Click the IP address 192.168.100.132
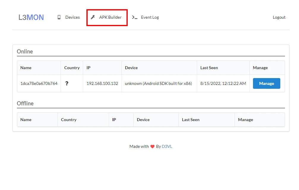The width and height of the screenshot is (299, 190). 102,83
